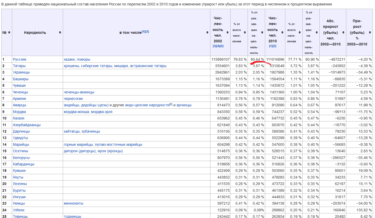Click the 80,90 % cell for Русские
The height and width of the screenshot is (218, 375).
click(x=312, y=59)
